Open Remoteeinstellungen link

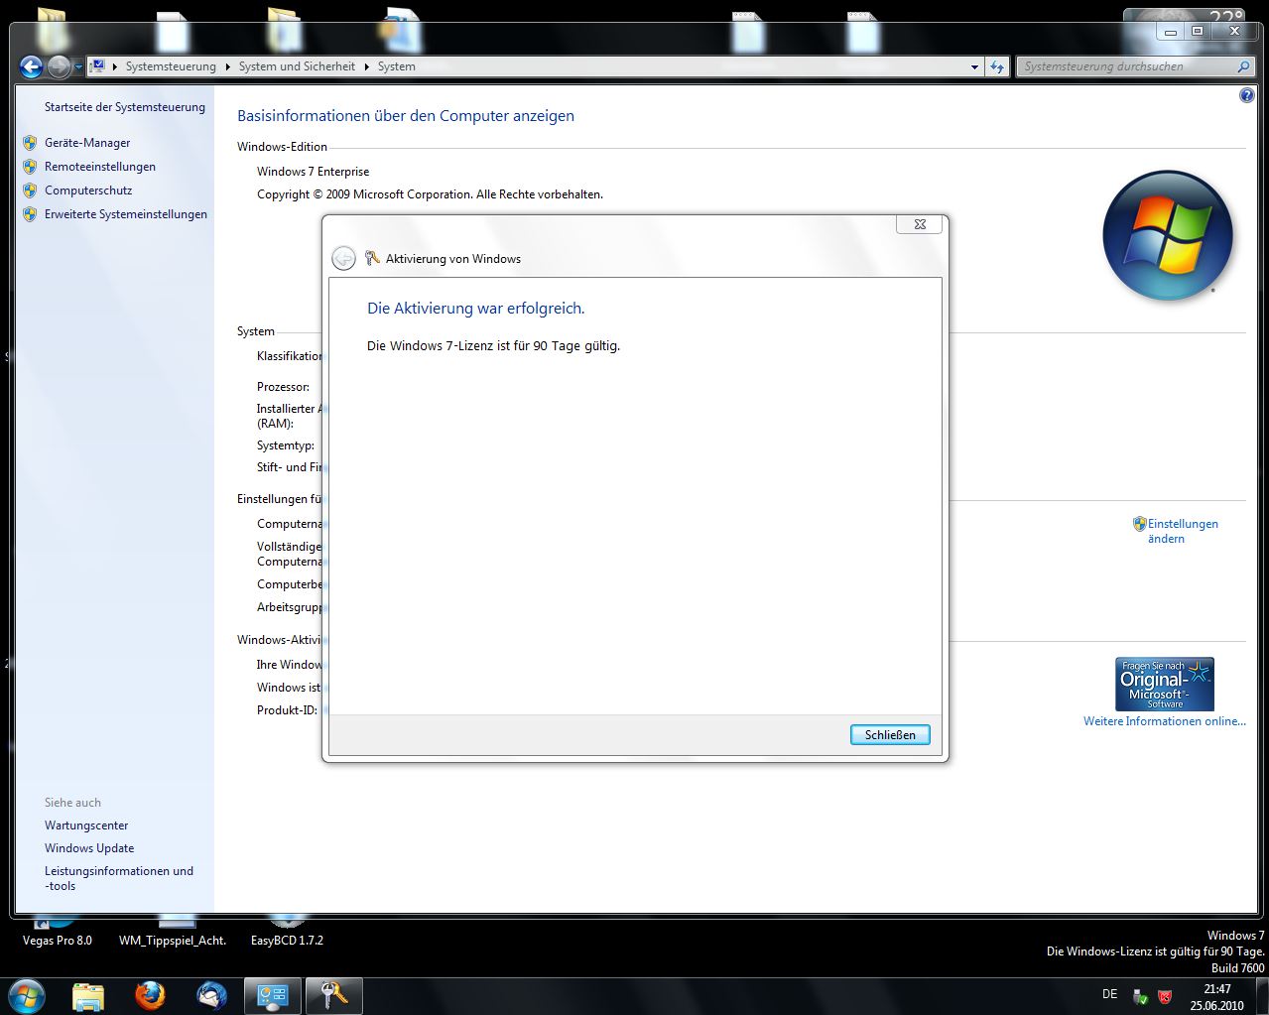point(100,167)
